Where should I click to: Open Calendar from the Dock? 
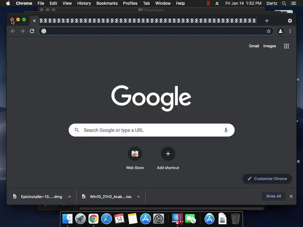[x=119, y=219]
